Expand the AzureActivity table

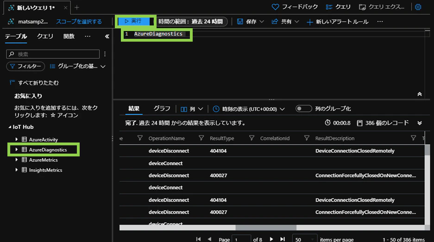tap(17, 139)
